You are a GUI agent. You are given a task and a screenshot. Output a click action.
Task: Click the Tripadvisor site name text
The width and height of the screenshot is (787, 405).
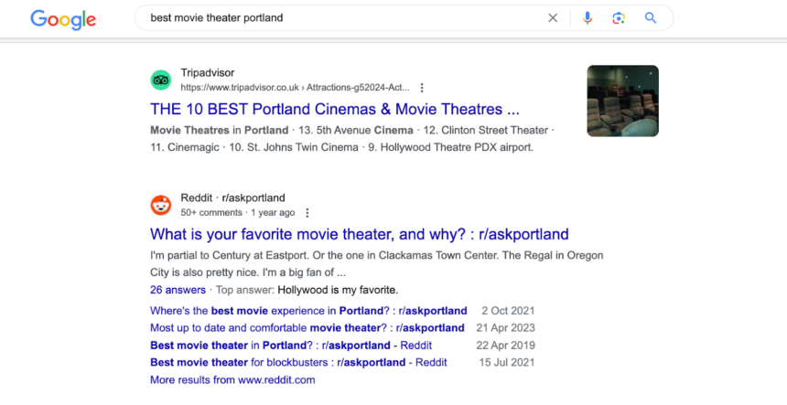[208, 73]
